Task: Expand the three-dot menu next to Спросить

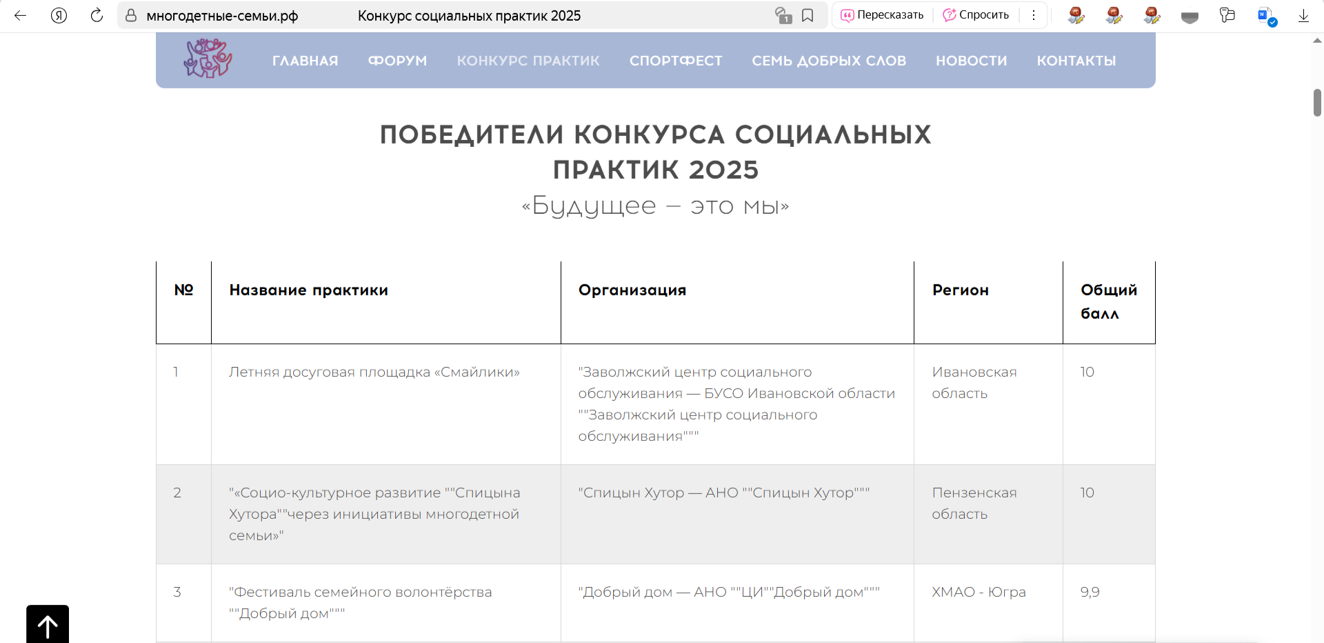Action: coord(1033,15)
